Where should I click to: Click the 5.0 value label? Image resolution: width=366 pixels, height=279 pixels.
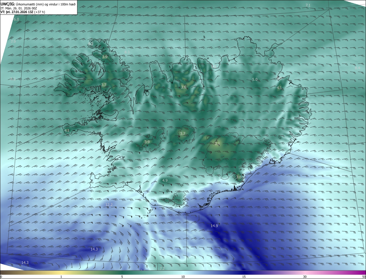click(255, 79)
